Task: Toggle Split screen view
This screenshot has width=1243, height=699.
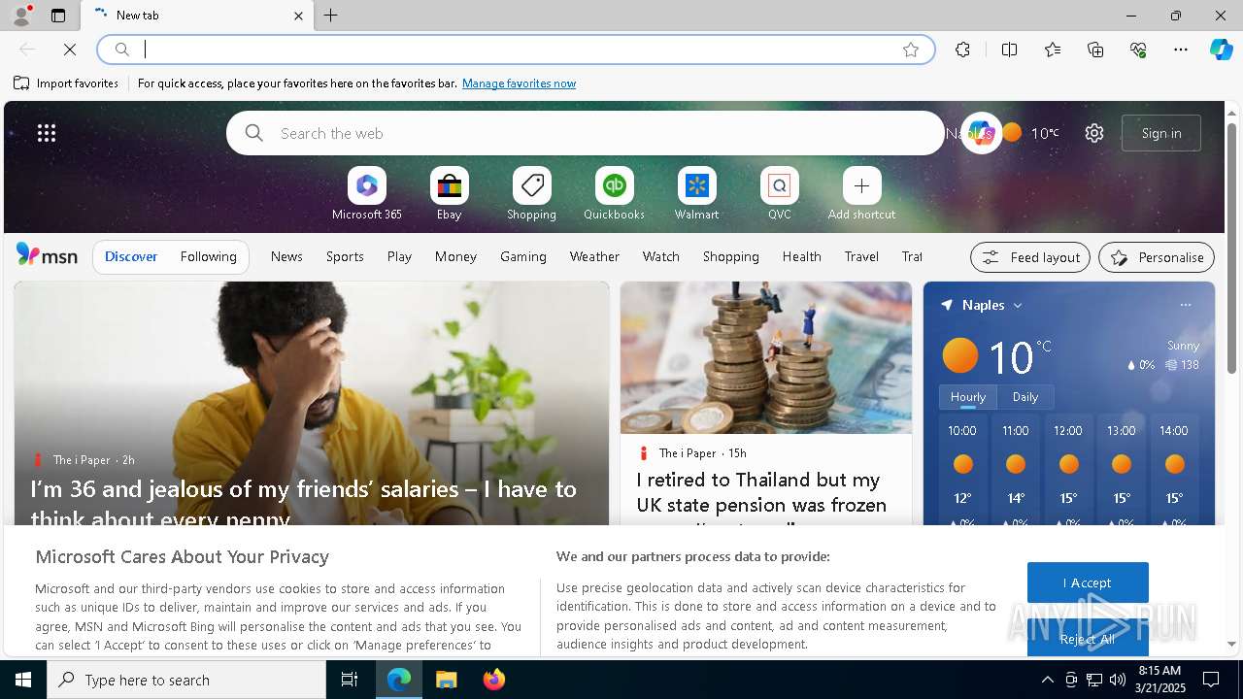Action: point(1009,50)
